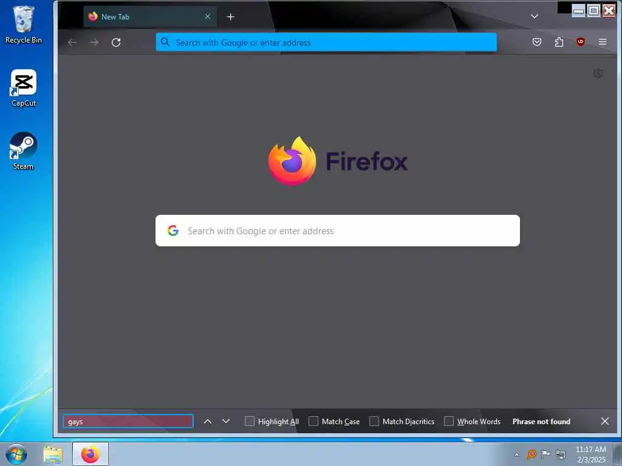
Task: Open the Action Center flag tray icon
Action: [x=546, y=454]
